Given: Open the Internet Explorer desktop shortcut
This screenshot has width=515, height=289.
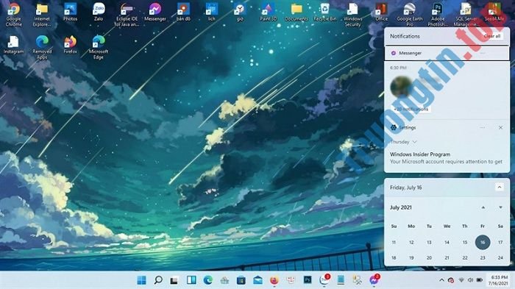Looking at the screenshot, I should point(42,15).
